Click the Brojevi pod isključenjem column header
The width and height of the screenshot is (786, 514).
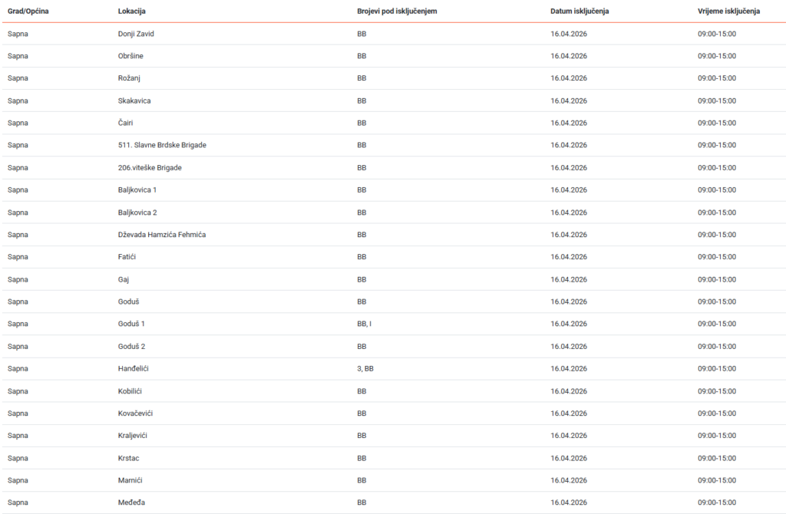(x=397, y=12)
